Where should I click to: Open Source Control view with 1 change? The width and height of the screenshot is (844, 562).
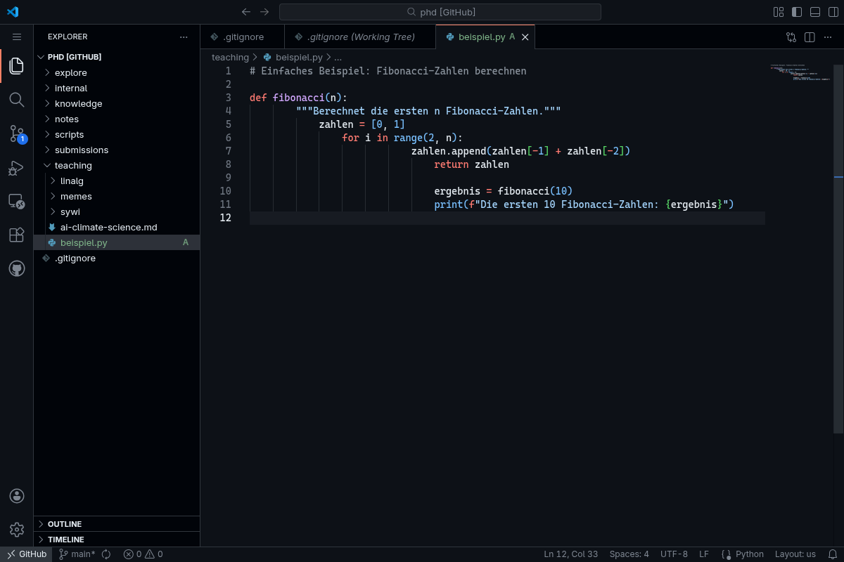(x=17, y=133)
